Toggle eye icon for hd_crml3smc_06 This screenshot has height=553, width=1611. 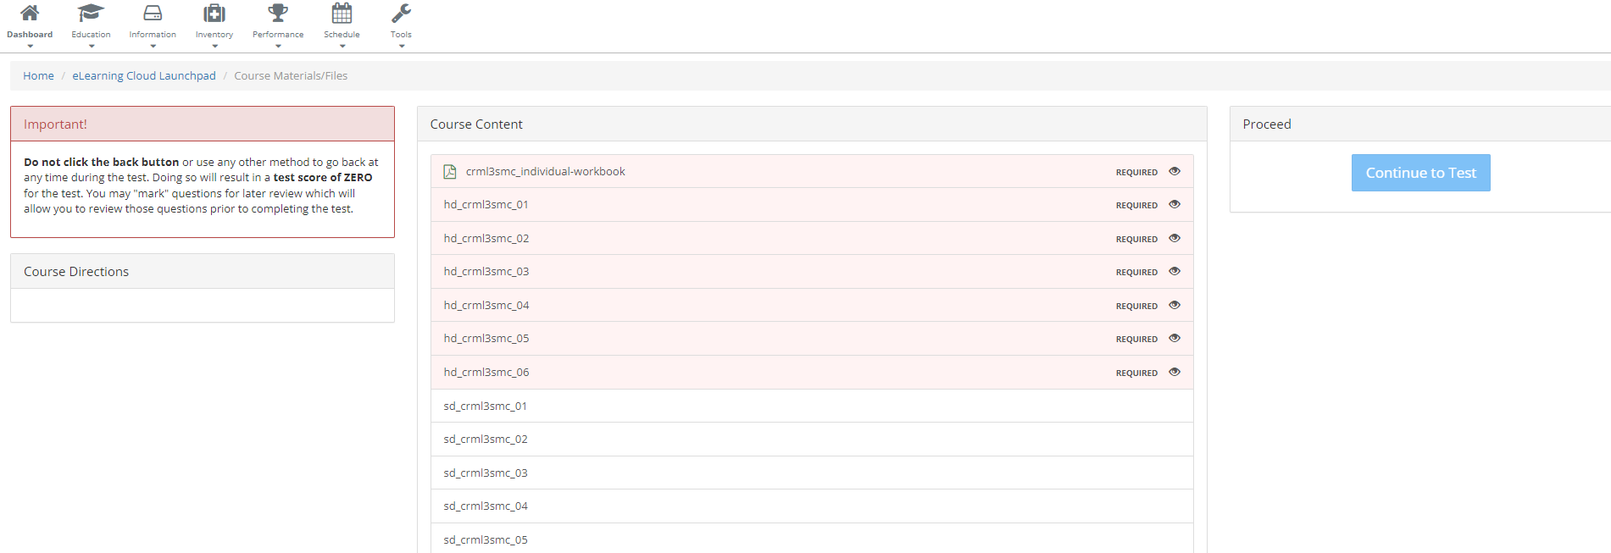click(x=1175, y=372)
